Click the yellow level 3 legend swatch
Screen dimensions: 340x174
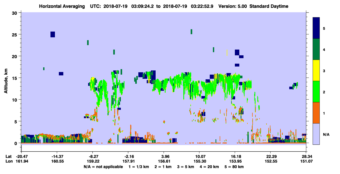[x=316, y=70]
